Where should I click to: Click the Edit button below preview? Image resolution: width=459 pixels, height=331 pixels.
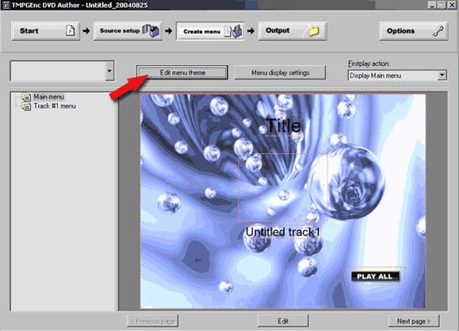coord(283,321)
